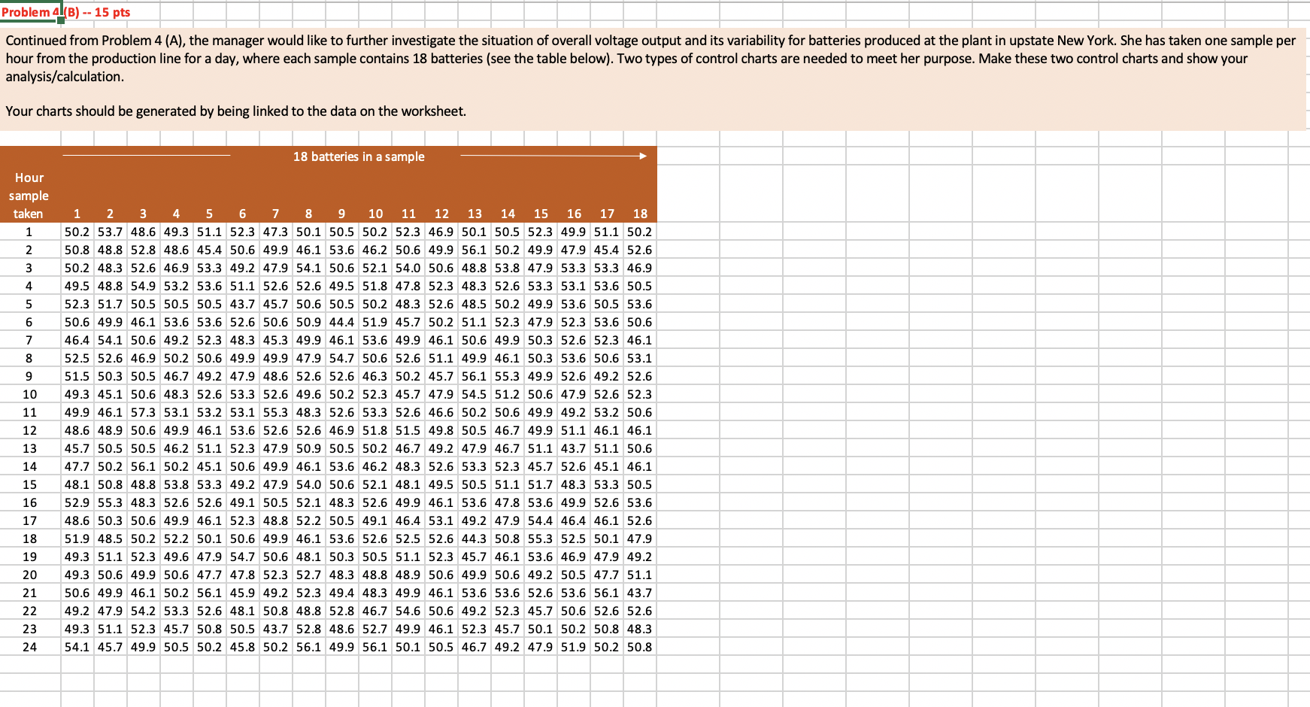
Task: Select column header '10' in the table
Action: 375,214
